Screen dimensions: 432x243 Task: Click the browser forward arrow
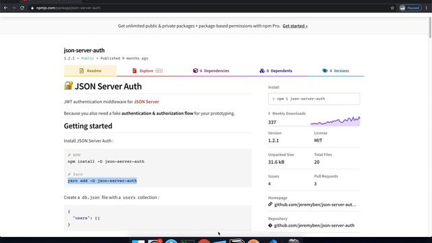13,8
